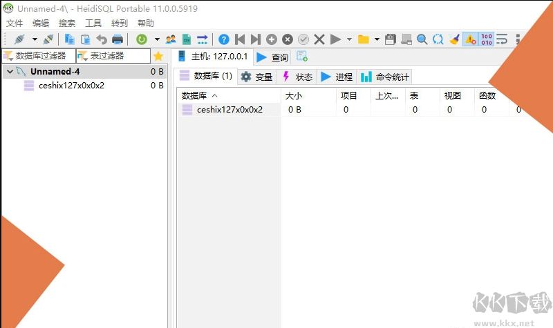
Task: Click the find text magnifier icon
Action: tap(422, 39)
